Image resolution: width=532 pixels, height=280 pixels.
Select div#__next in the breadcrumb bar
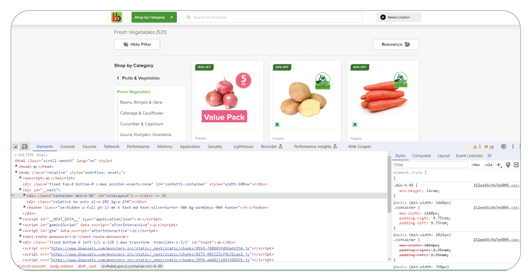tap(87, 267)
